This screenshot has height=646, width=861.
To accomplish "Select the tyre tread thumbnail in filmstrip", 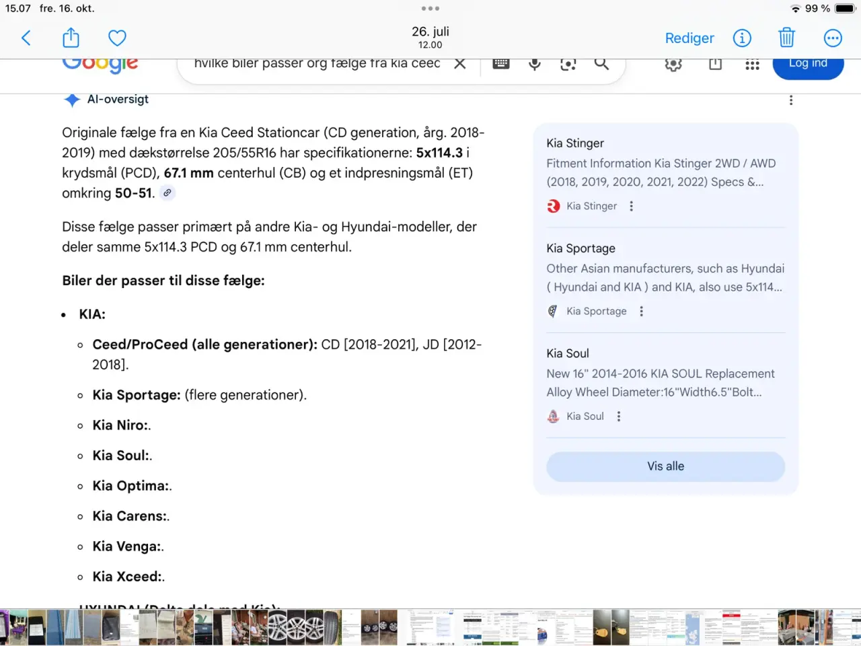I will (333, 628).
